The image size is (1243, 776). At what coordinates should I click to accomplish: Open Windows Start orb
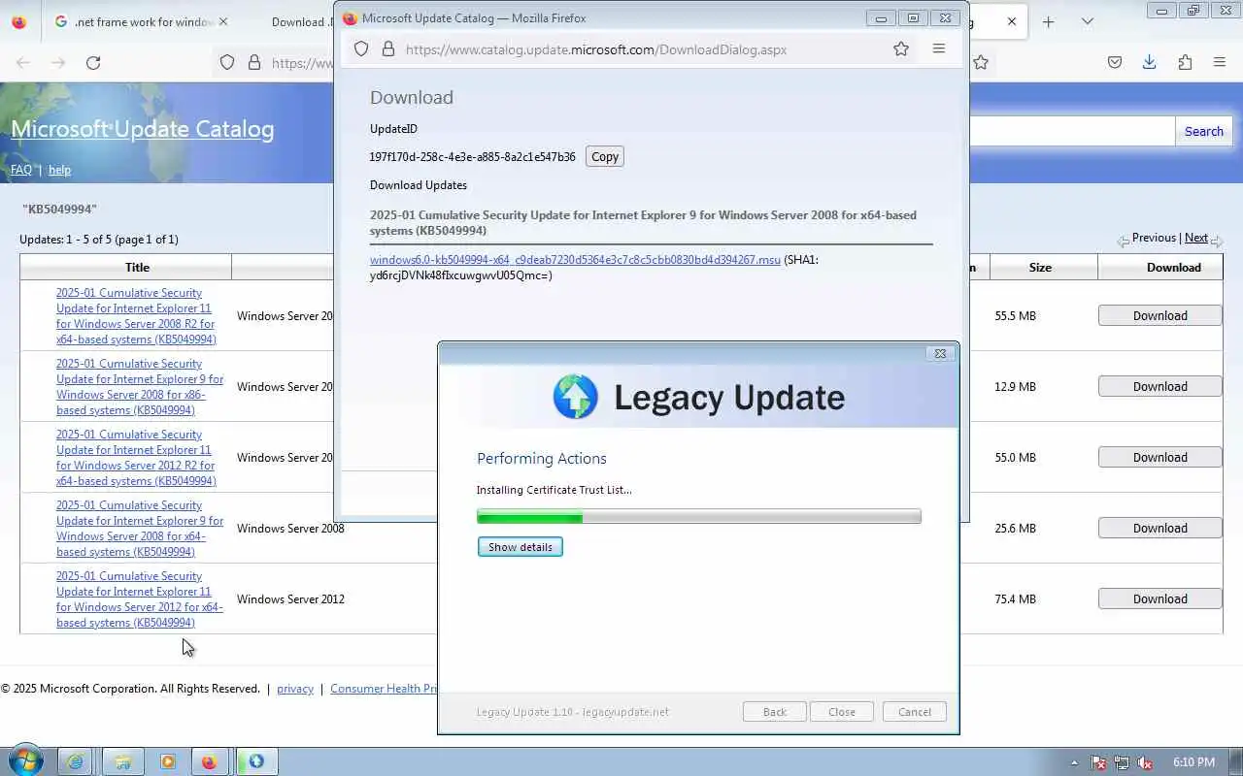(25, 761)
